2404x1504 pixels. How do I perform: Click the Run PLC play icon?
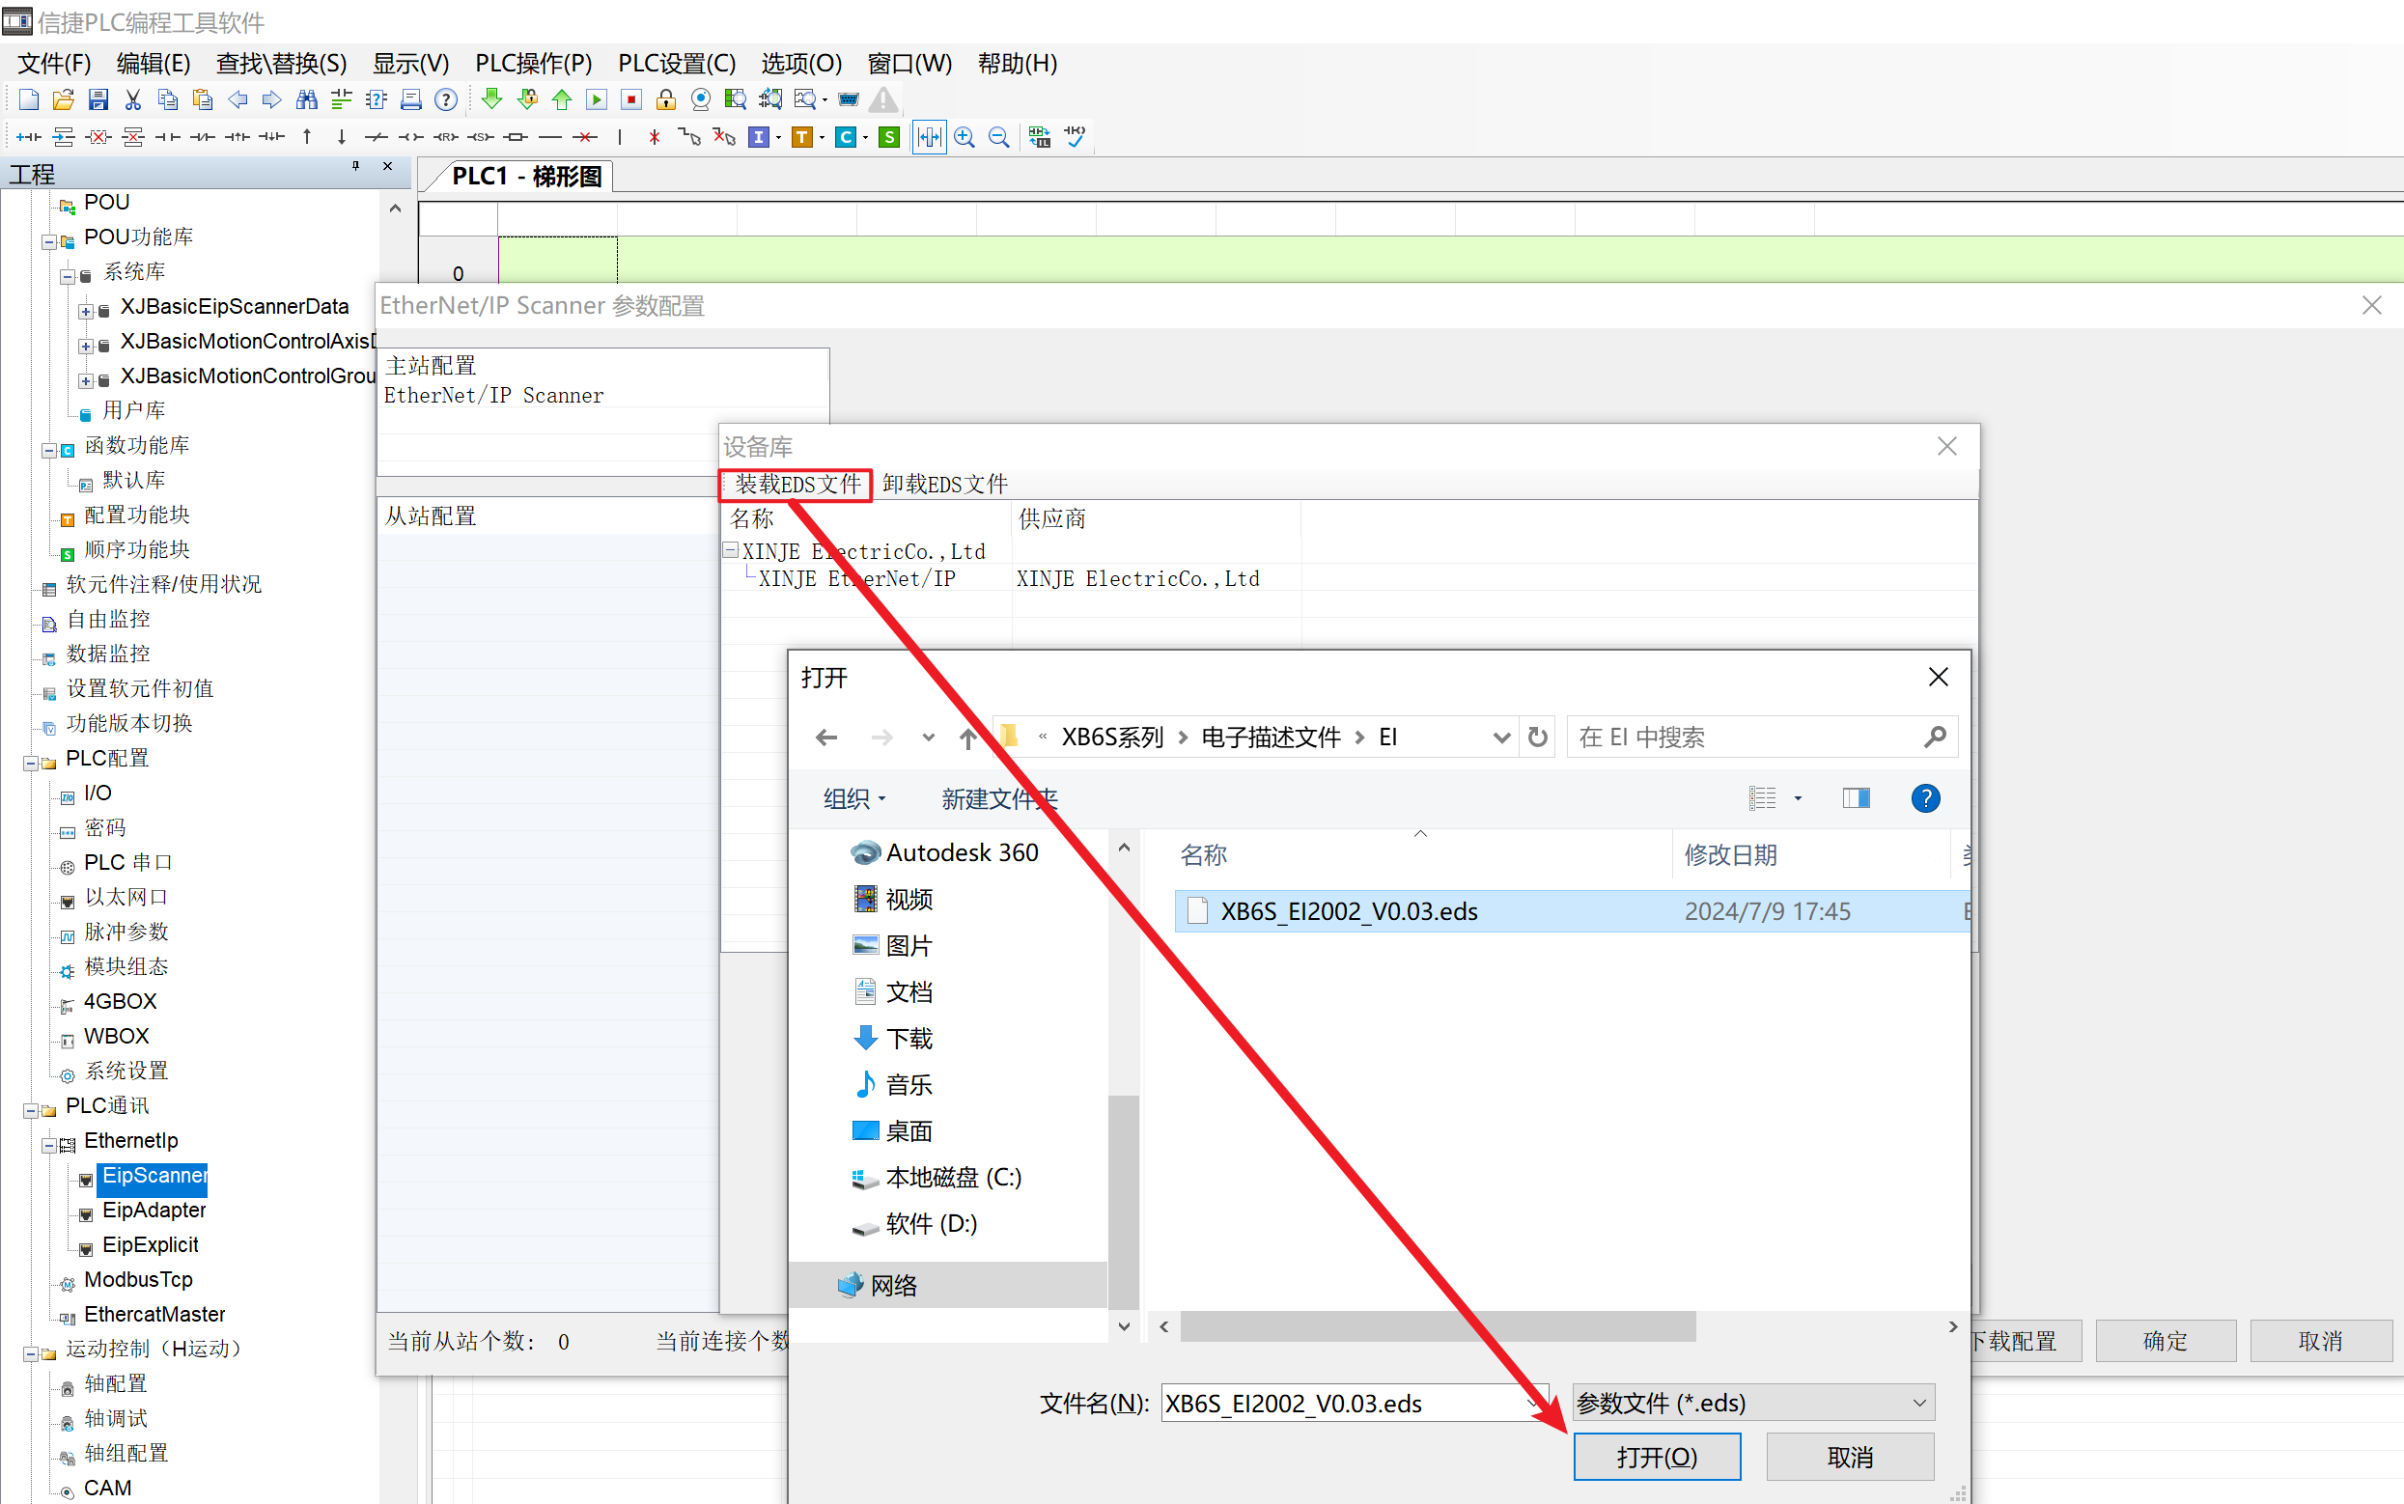point(597,99)
